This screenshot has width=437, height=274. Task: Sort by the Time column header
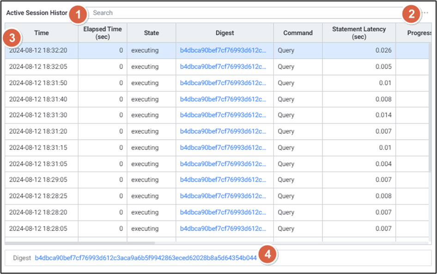click(42, 33)
